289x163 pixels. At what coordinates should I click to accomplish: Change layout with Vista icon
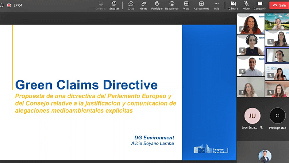coord(186,5)
